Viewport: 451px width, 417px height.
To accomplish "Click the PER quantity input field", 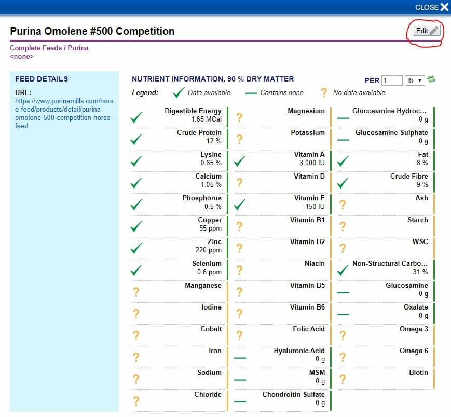I will 392,80.
